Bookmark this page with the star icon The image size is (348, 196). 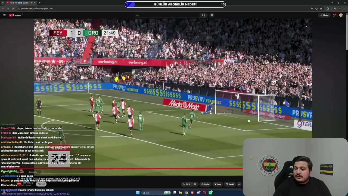(321, 8)
